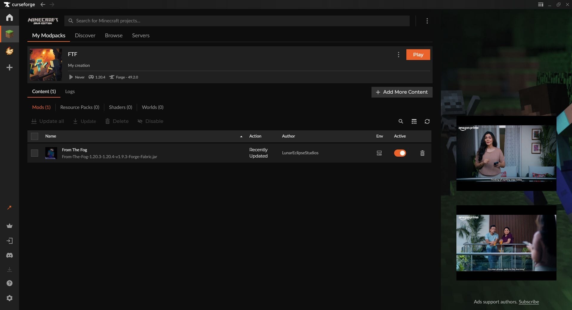Click the refresh mods list icon
This screenshot has width=572, height=310.
427,121
